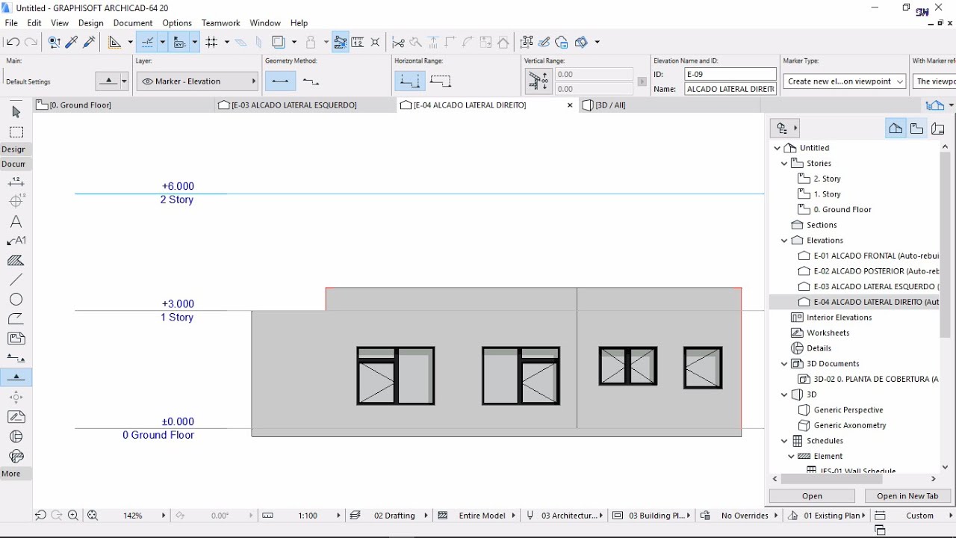Viewport: 956px width, 538px height.
Task: Select the Worksheet tool in toolbox
Action: click(x=16, y=417)
